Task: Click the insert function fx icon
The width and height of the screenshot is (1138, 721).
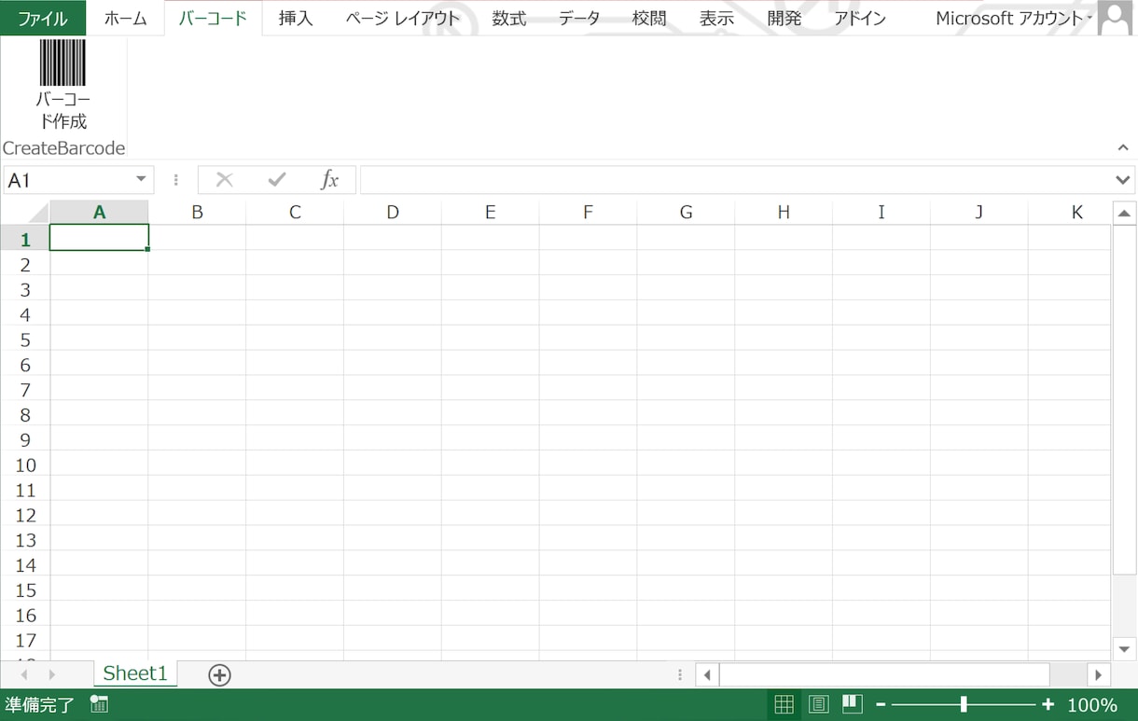Action: pyautogui.click(x=329, y=180)
